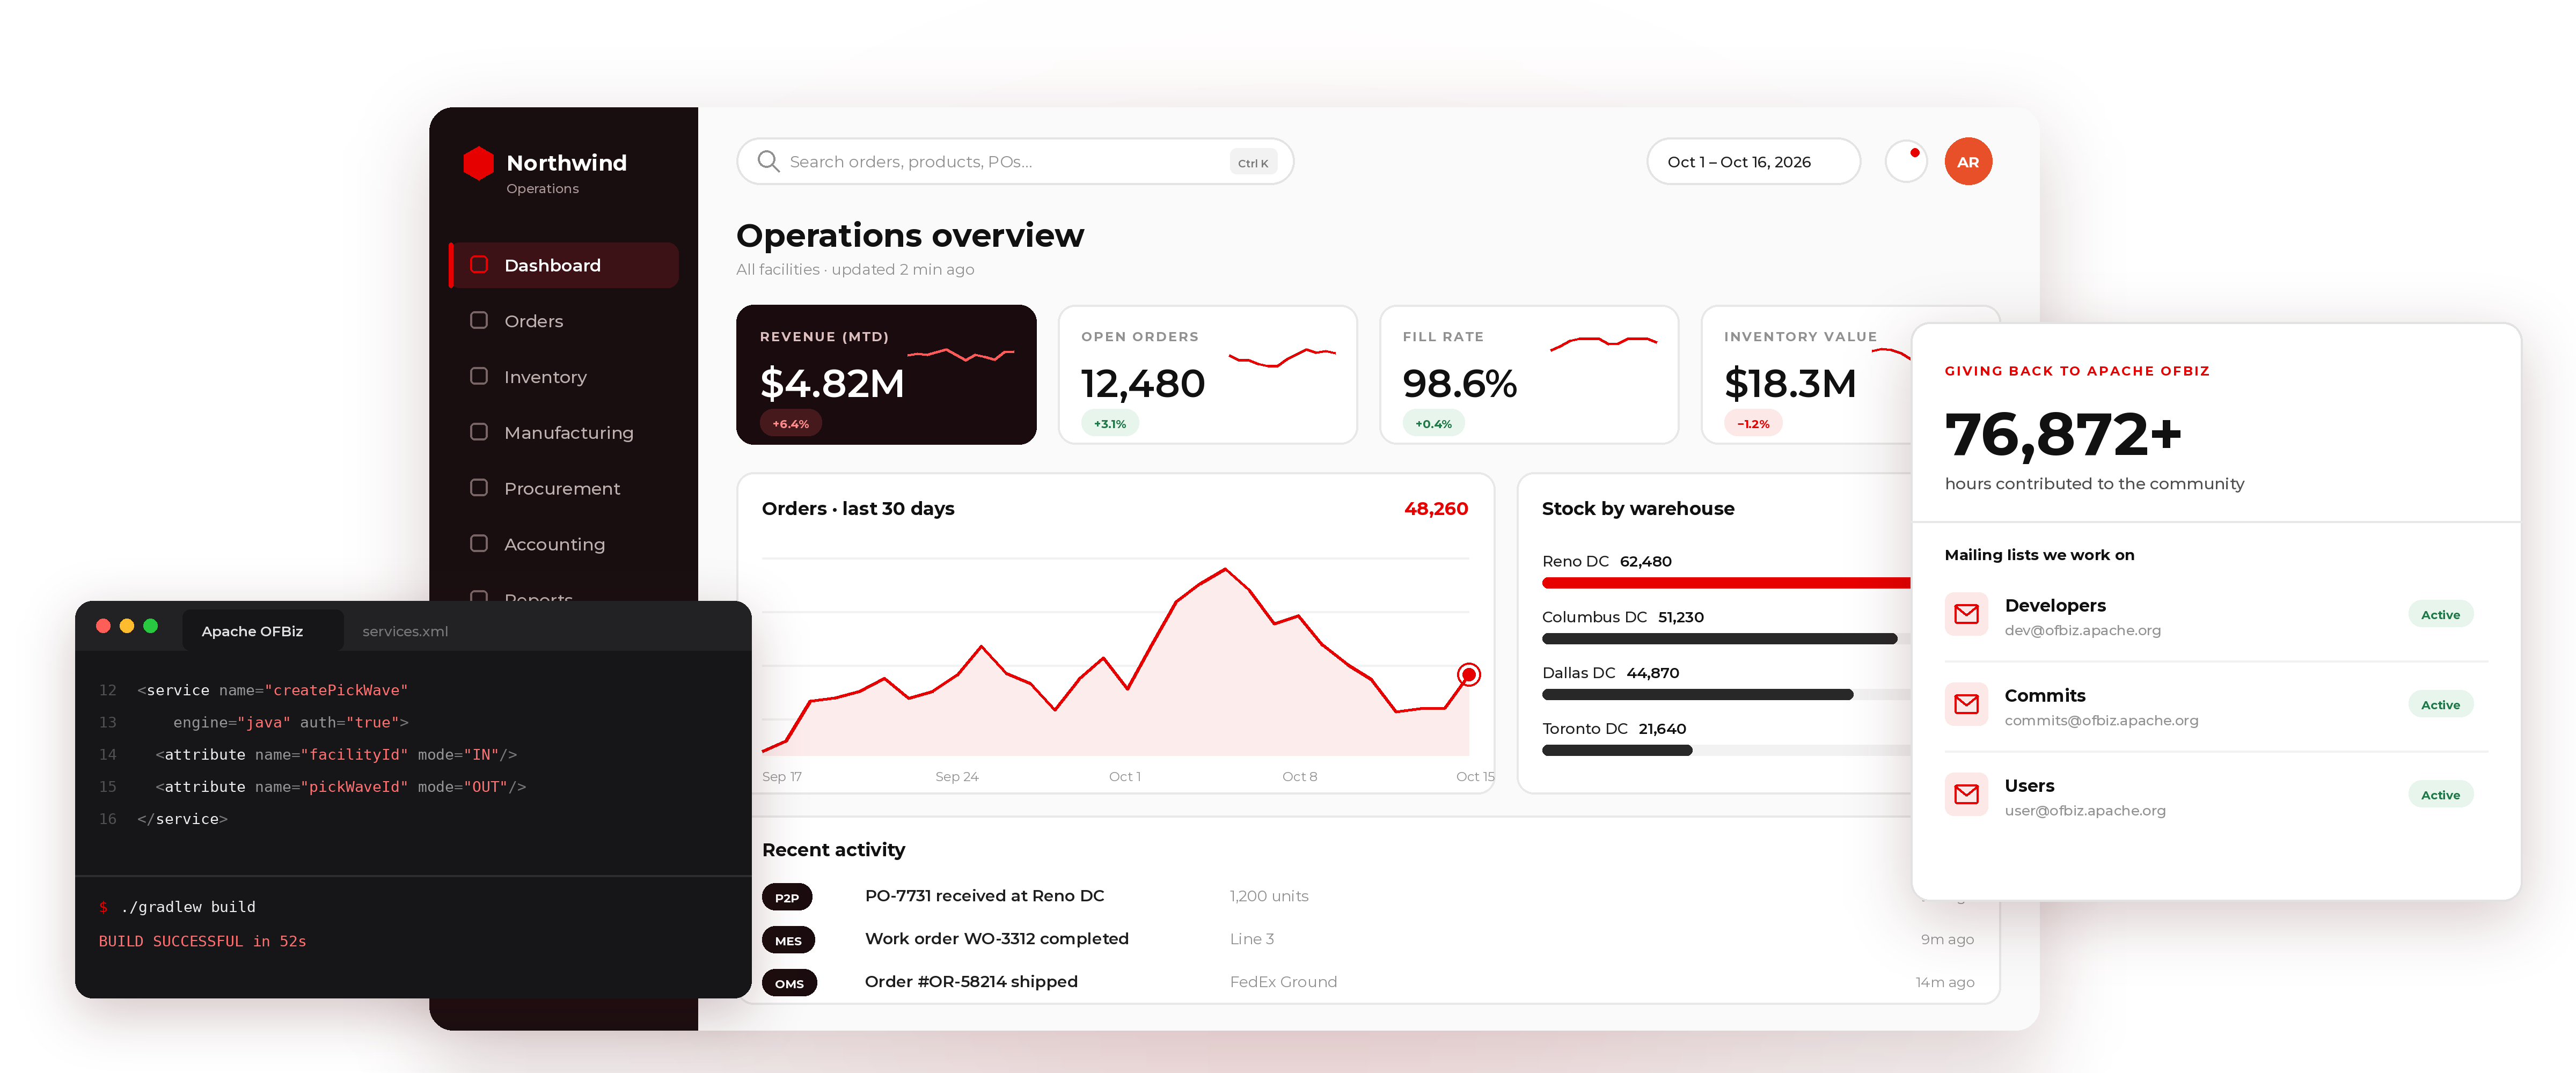Screen dimensions: 2576x1073
Task: Open user@ofbiz.apache.org mailing list address
Action: (x=2085, y=810)
